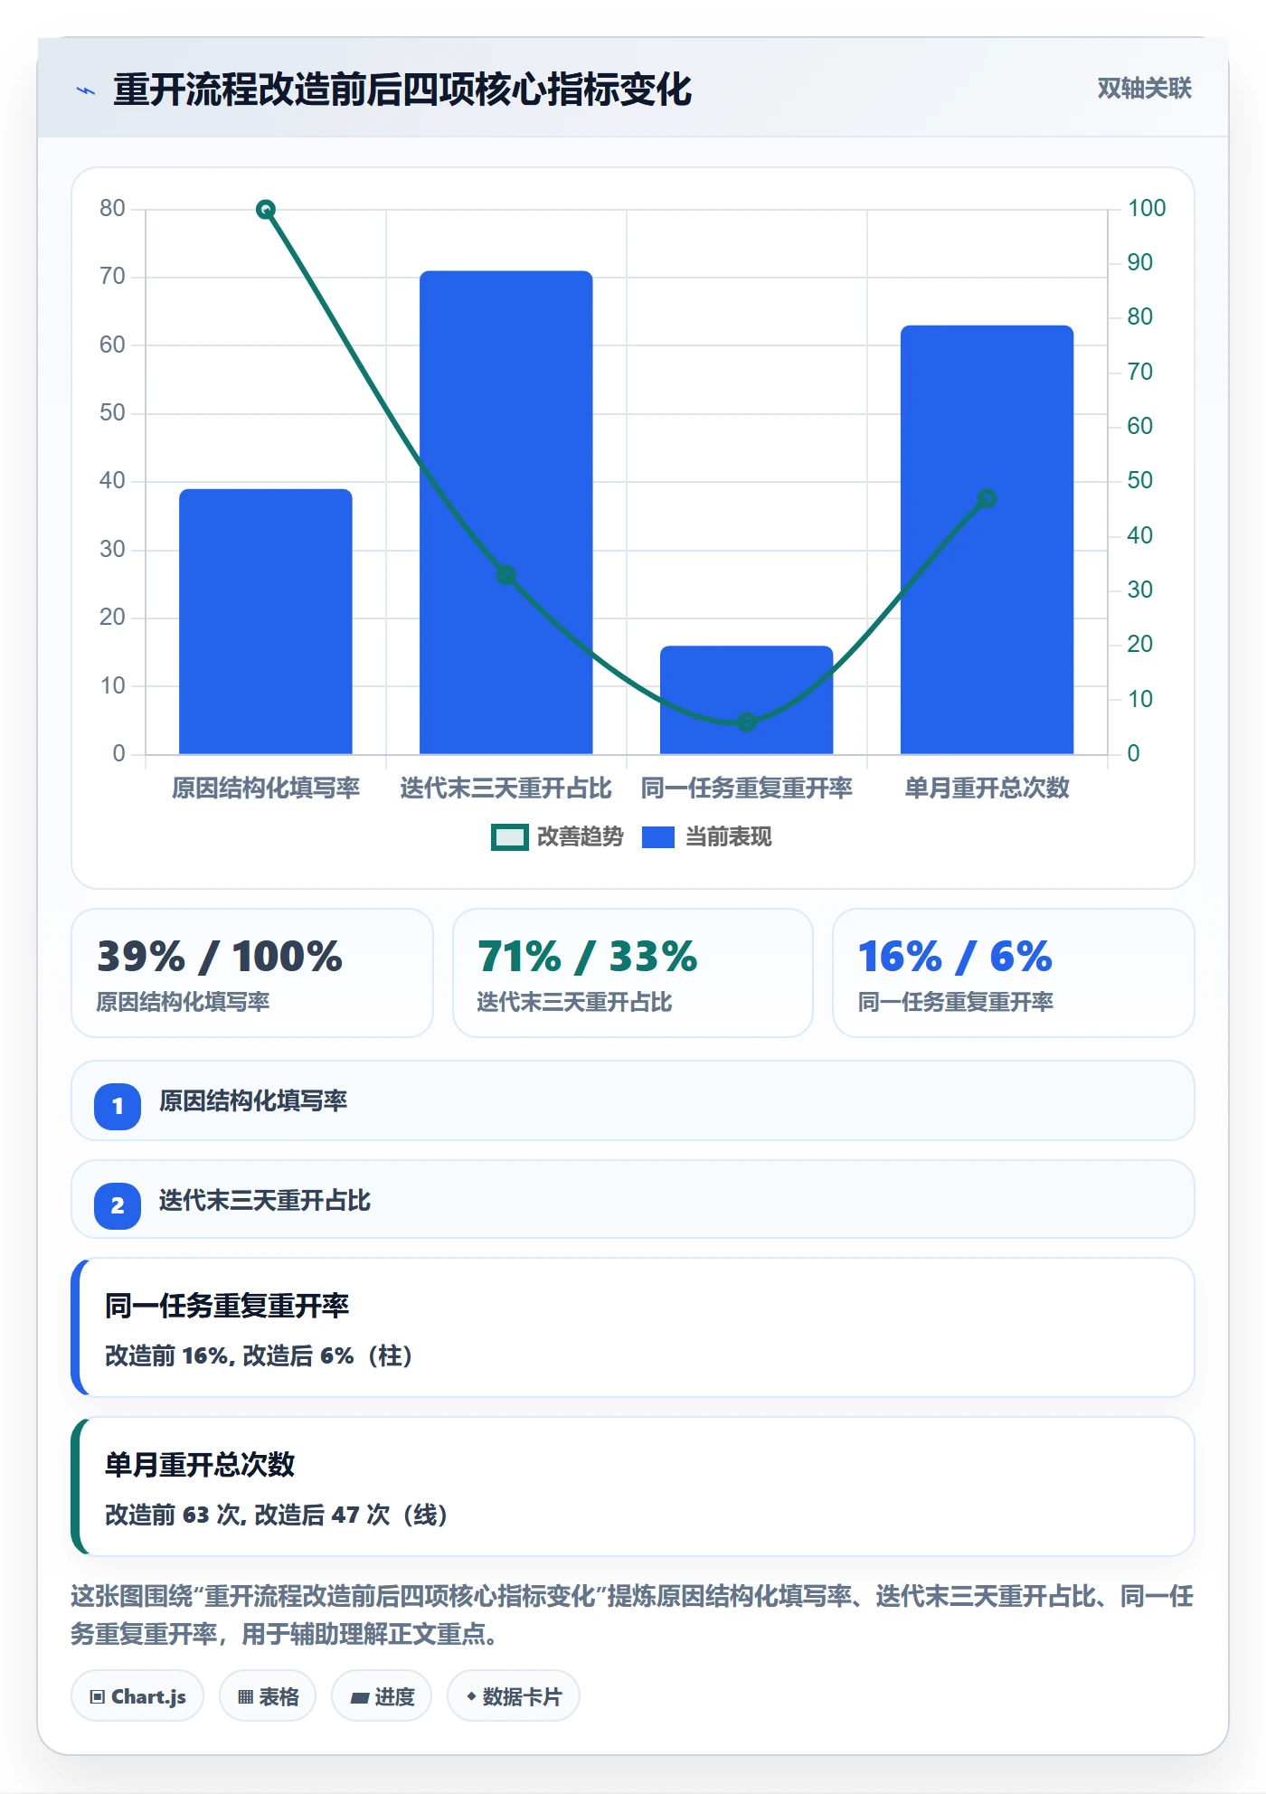
Task: Open the 16% / 6% data card
Action: tap(1014, 973)
